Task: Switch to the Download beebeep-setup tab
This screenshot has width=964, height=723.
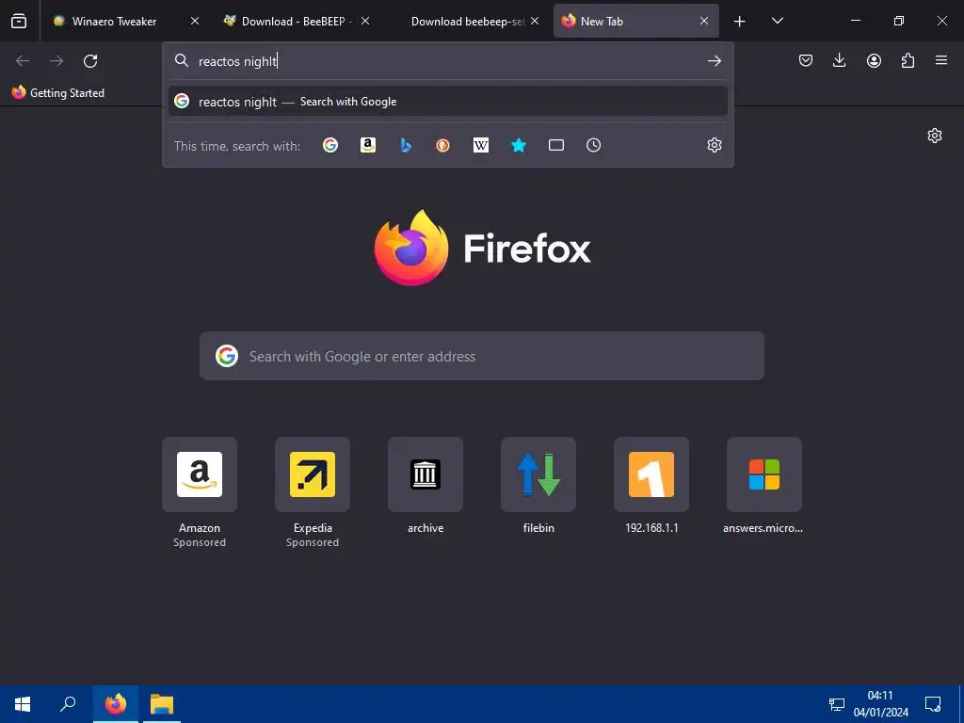Action: pos(466,21)
